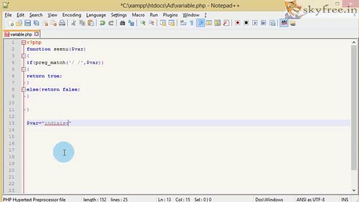Image resolution: width=359 pixels, height=202 pixels.
Task: Open the Language menu
Action: pyautogui.click(x=96, y=15)
